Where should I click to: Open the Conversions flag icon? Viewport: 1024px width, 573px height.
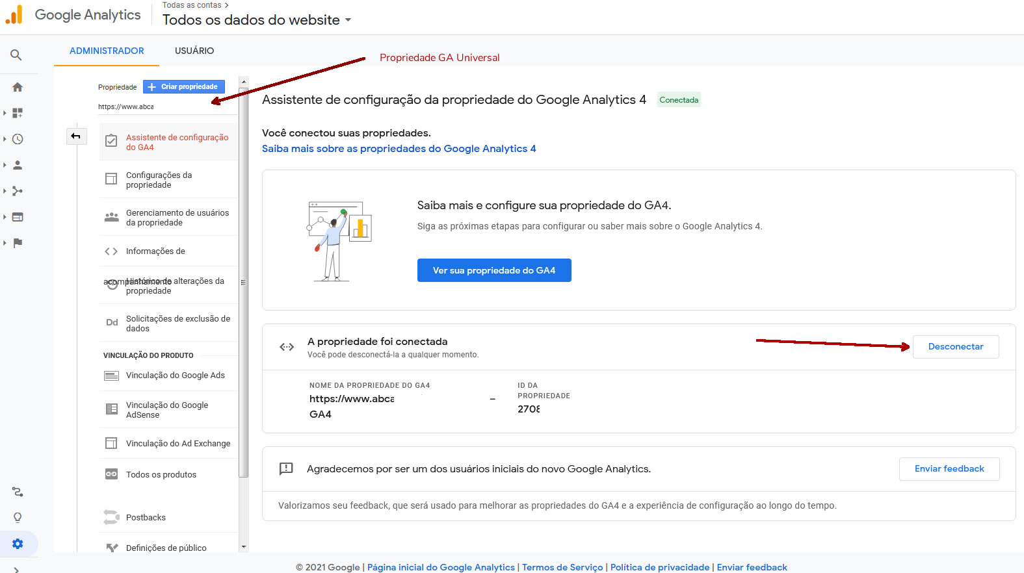click(x=18, y=243)
